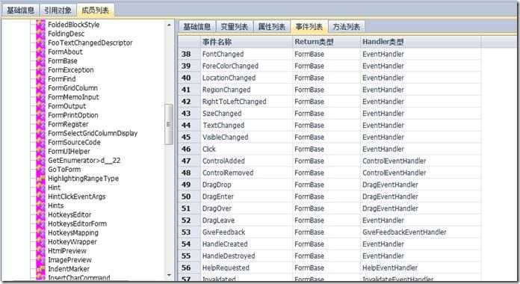Select the FontChanged event row

[x=329, y=54]
